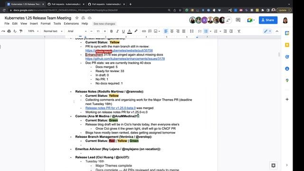The image size is (304, 171).
Task: Click the blue Share button
Action: click(268, 20)
